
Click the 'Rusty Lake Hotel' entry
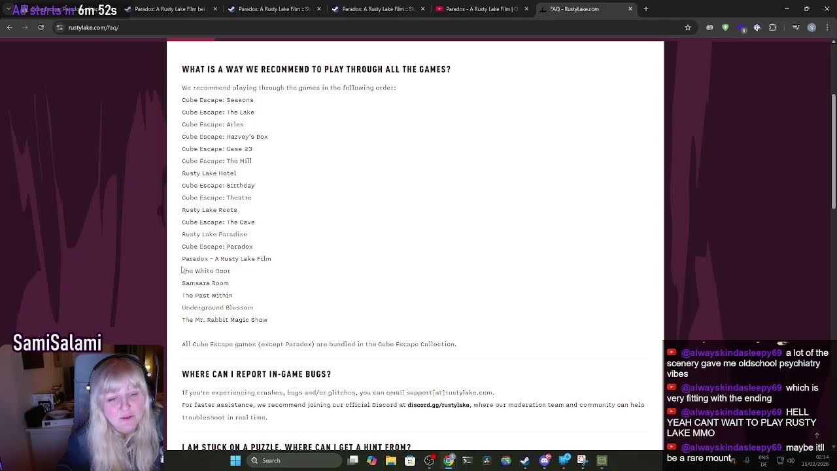click(x=209, y=173)
